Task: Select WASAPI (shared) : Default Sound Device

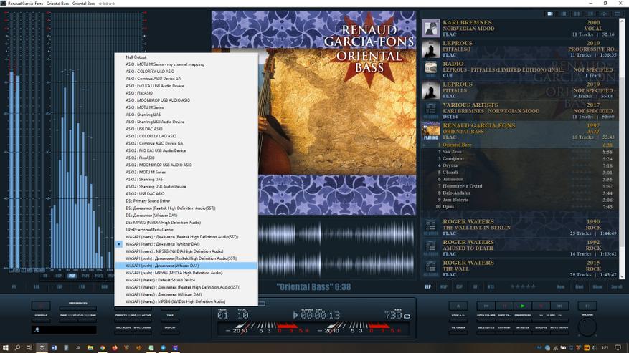Action: (161, 280)
